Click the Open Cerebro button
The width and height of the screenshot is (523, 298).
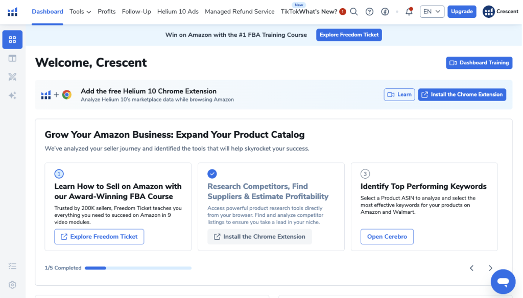[387, 237]
